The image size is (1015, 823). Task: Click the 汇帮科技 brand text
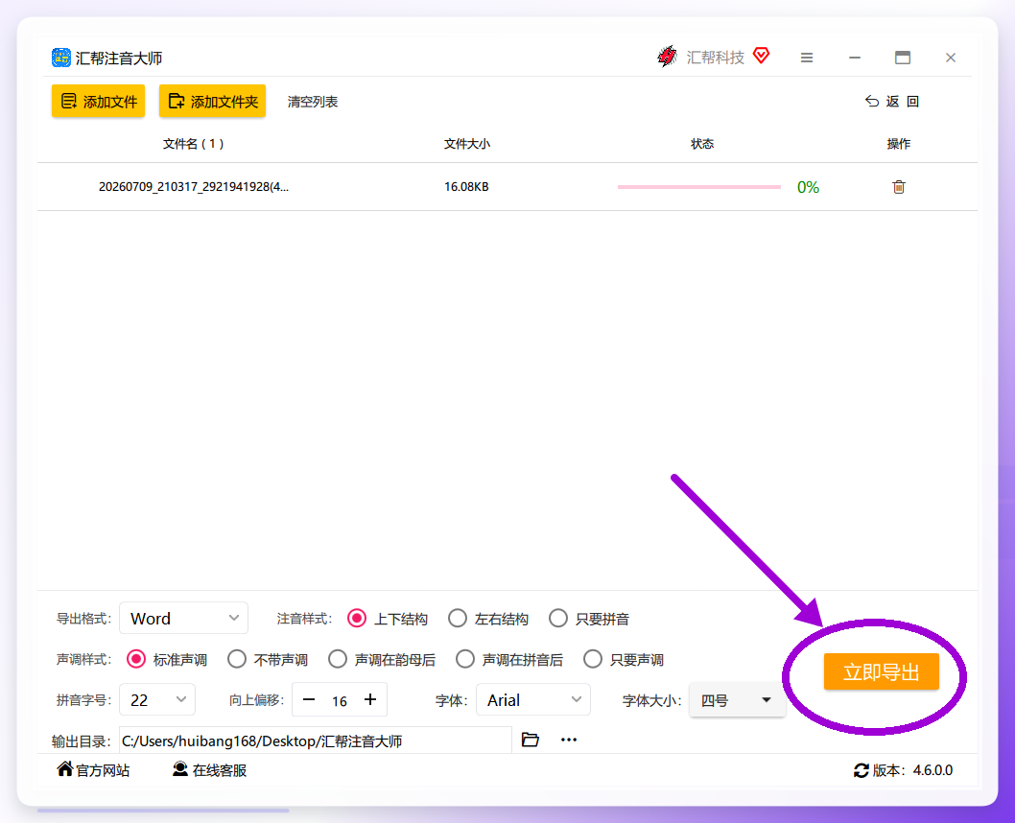[x=716, y=58]
